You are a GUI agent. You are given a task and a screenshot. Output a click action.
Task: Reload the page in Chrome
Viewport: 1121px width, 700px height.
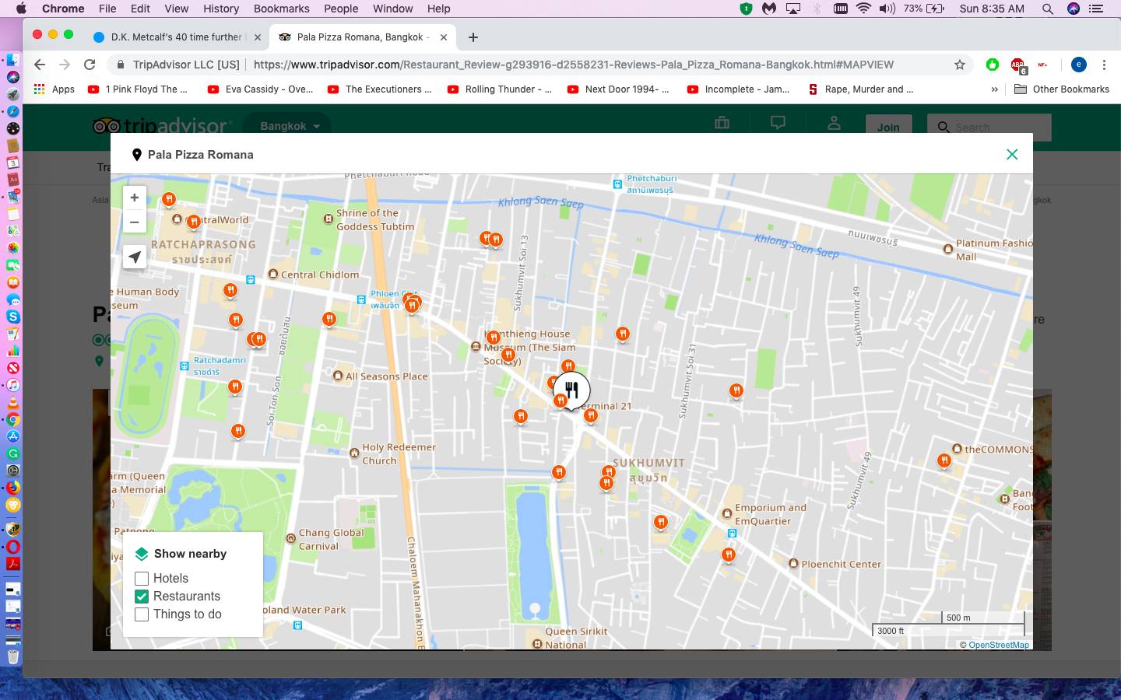[x=90, y=65]
